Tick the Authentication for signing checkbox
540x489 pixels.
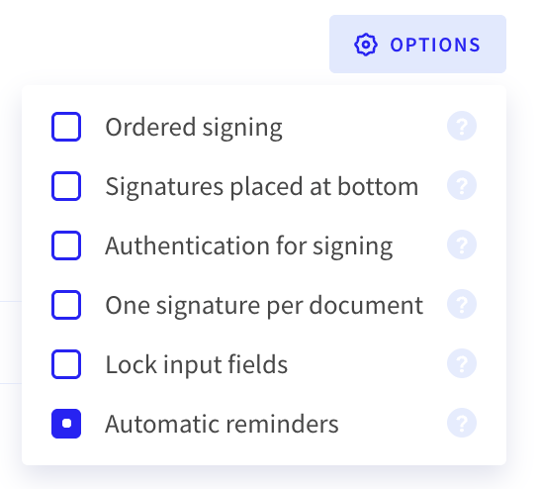66,245
